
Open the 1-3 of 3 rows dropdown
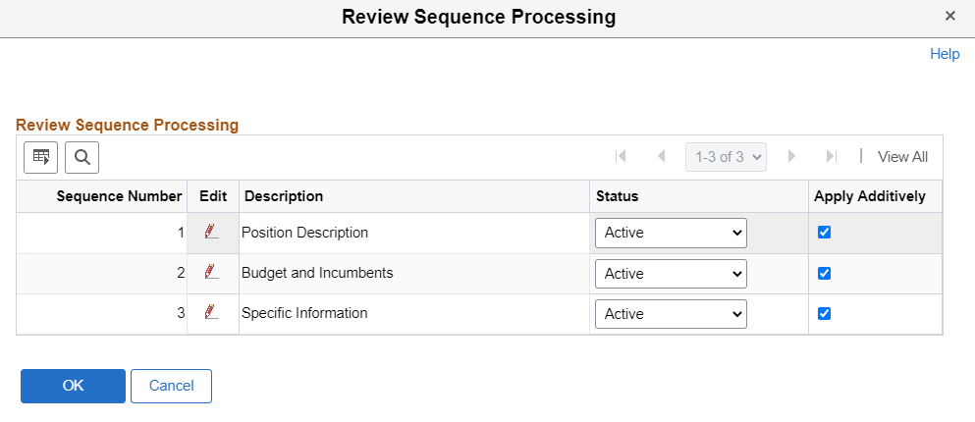tap(726, 156)
